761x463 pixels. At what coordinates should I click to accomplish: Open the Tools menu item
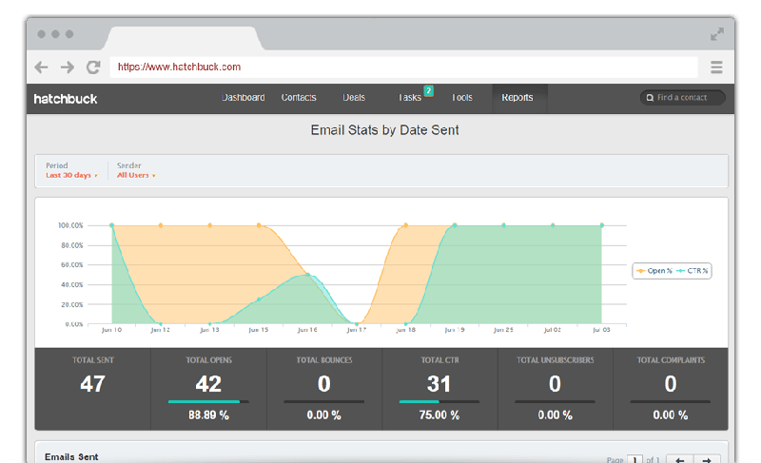pos(462,98)
